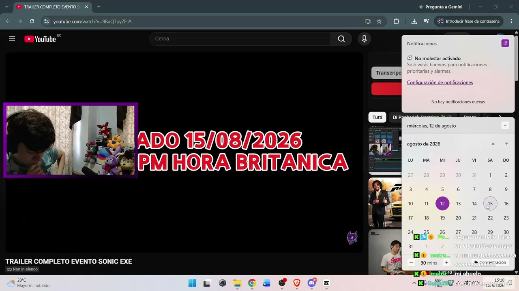The image size is (519, 291).
Task: Install app icon in address bar
Action: [x=368, y=21]
